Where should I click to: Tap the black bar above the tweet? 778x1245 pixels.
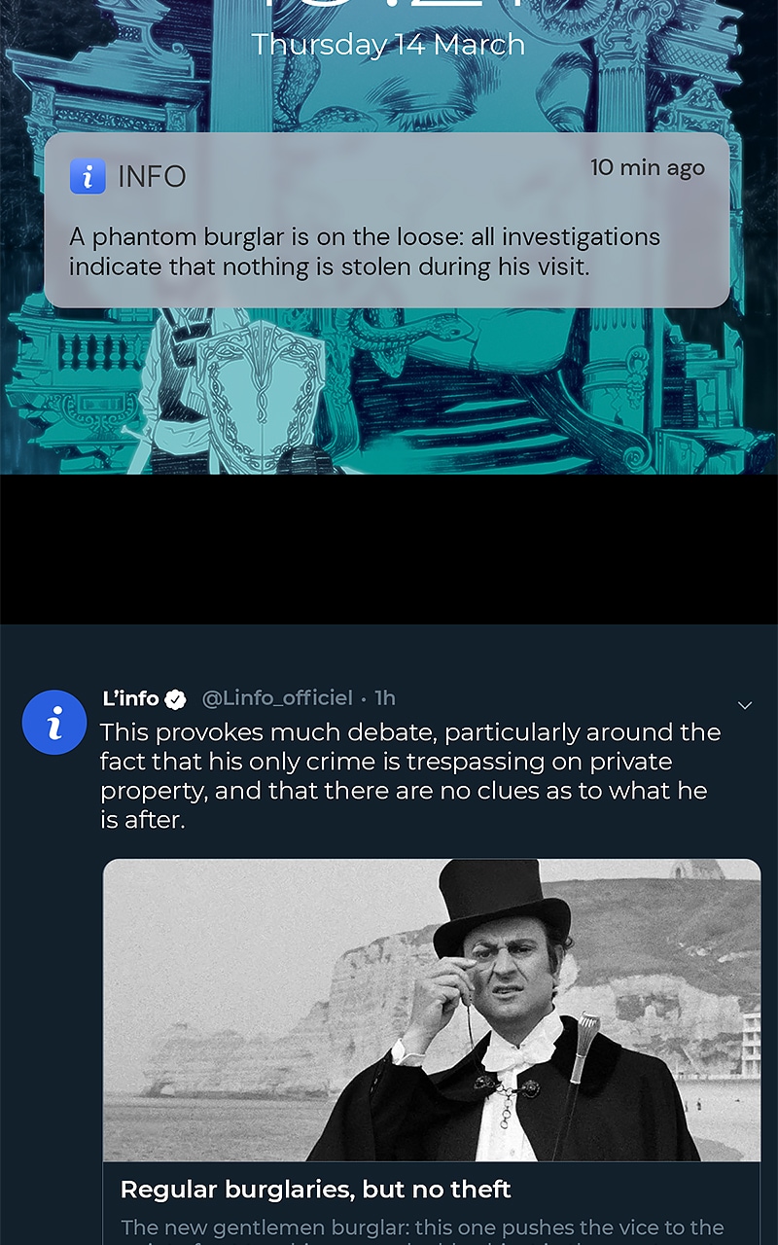coord(389,550)
